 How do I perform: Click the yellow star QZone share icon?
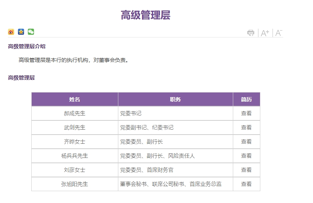[x=21, y=32]
